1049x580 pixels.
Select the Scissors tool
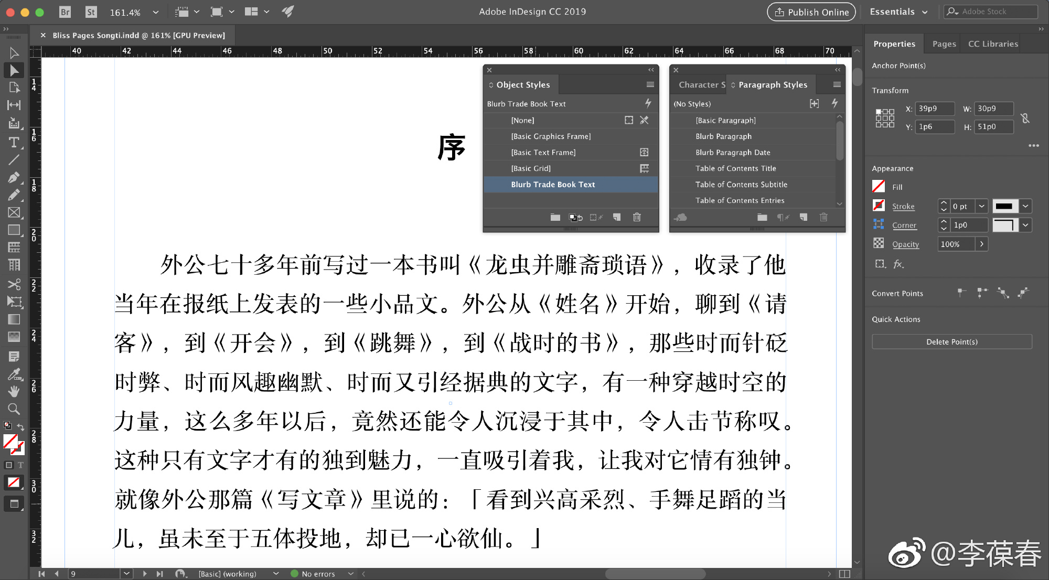point(14,284)
